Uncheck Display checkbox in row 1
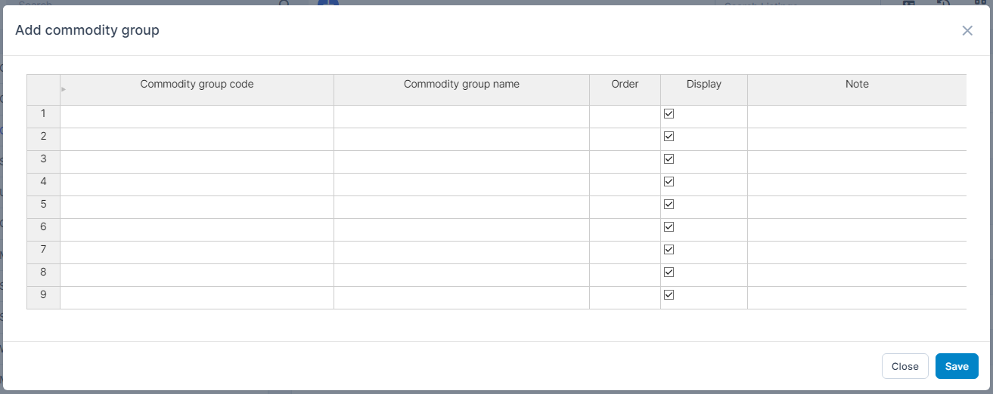Image resolution: width=993 pixels, height=394 pixels. [669, 114]
